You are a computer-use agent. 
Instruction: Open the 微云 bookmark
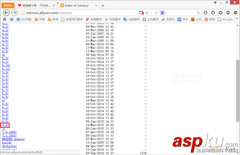(x=183, y=19)
